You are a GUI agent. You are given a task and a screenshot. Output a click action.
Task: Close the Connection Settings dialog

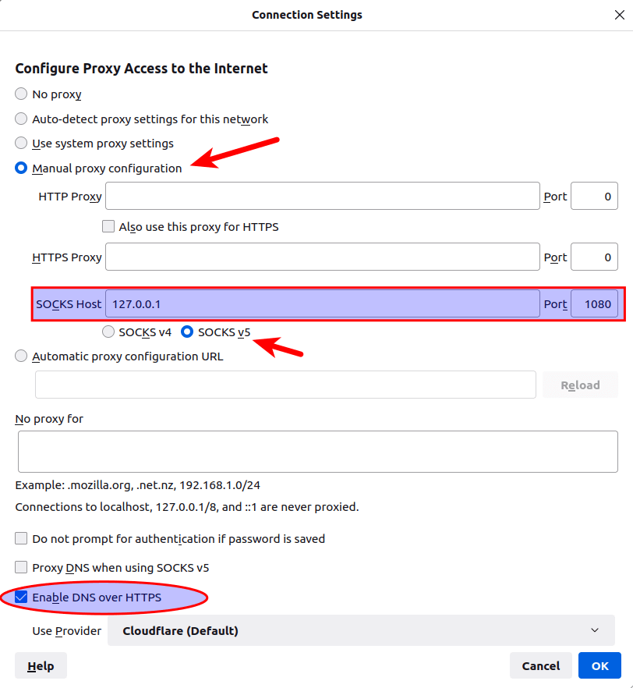click(619, 15)
